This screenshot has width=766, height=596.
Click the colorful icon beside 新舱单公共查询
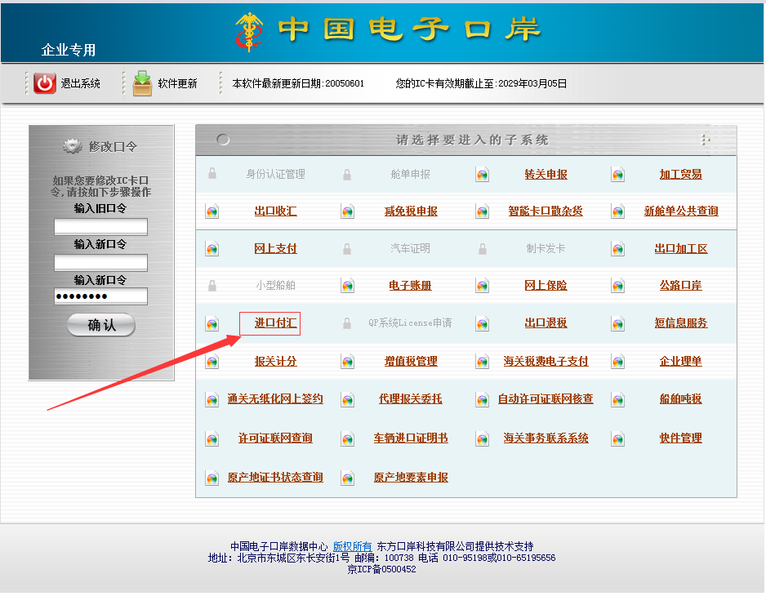tap(617, 211)
